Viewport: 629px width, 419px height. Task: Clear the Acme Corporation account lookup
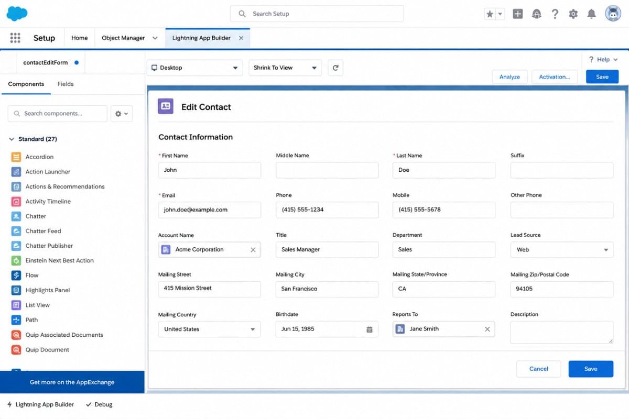click(x=253, y=250)
